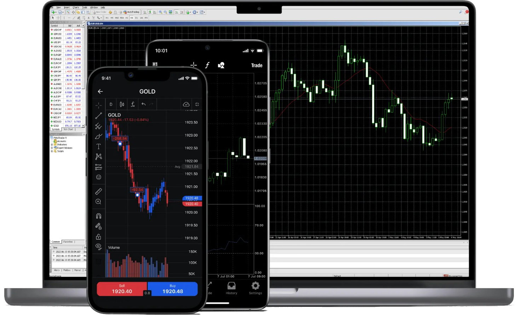Image resolution: width=516 pixels, height=320 pixels.
Task: Open indicators f icon on back phone
Action: coord(207,65)
